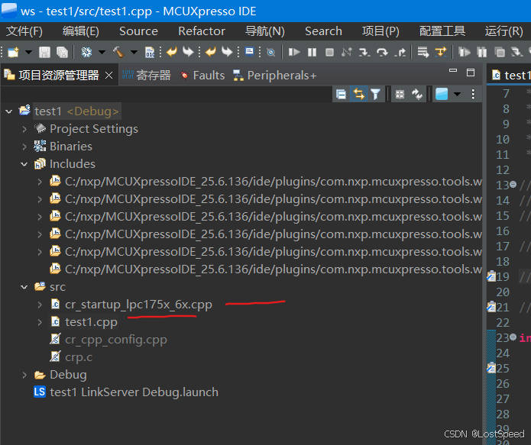Open dropdown next to the blue square icon

pyautogui.click(x=457, y=94)
